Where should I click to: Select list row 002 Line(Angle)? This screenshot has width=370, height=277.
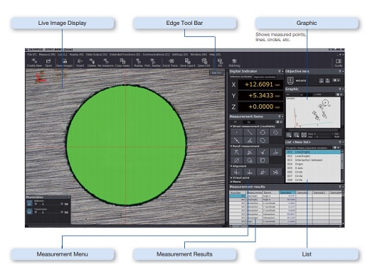point(313,156)
